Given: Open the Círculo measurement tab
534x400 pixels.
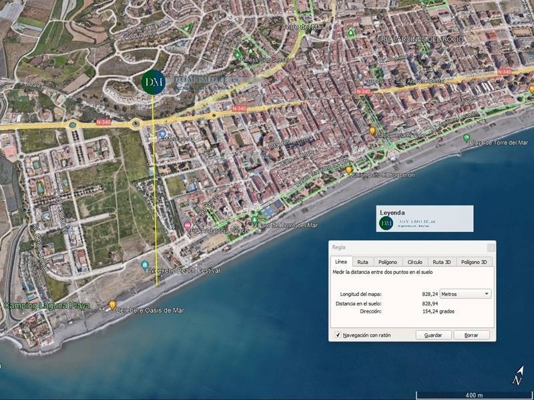Looking at the screenshot, I should coord(415,262).
